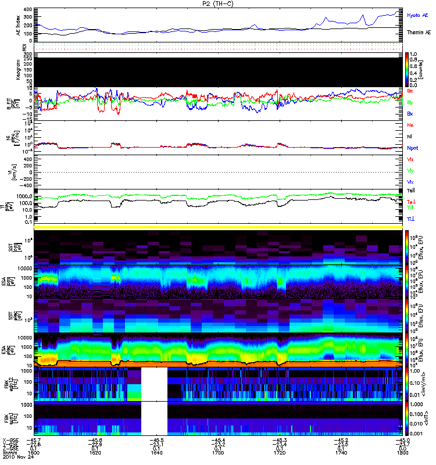The height and width of the screenshot is (465, 436).
Task: Click the blue Bx legend label
Action: [410, 113]
